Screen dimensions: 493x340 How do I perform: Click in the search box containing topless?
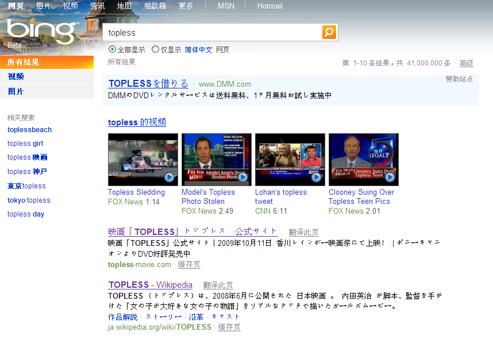[212, 32]
